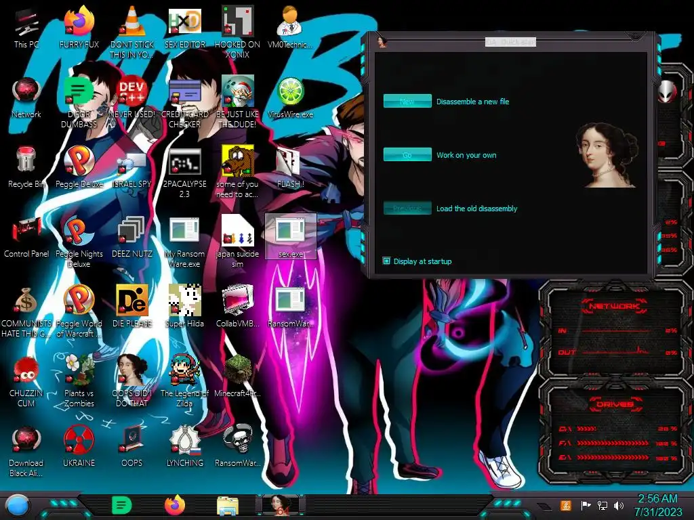Screen dimensions: 694x520
Task: Click the taskbar clock showing 2:56 AM
Action: pos(657,505)
